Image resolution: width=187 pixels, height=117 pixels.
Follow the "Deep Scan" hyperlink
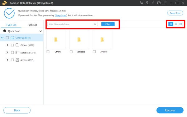61,15
